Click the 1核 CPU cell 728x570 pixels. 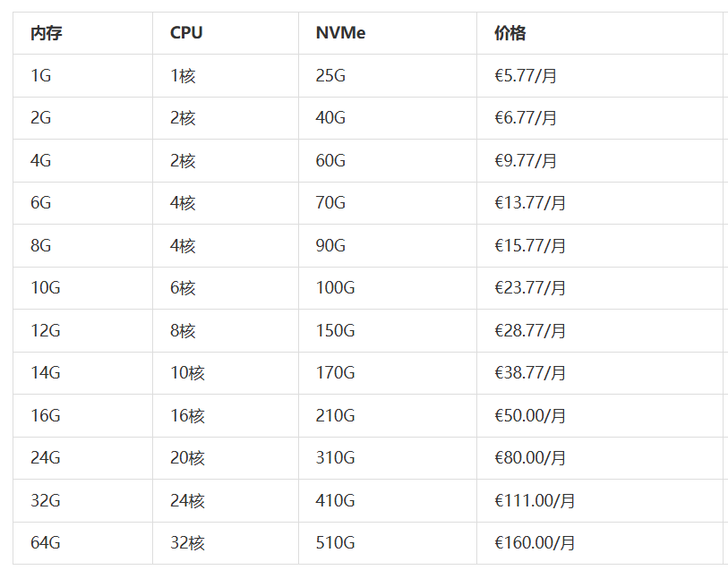[x=183, y=76]
